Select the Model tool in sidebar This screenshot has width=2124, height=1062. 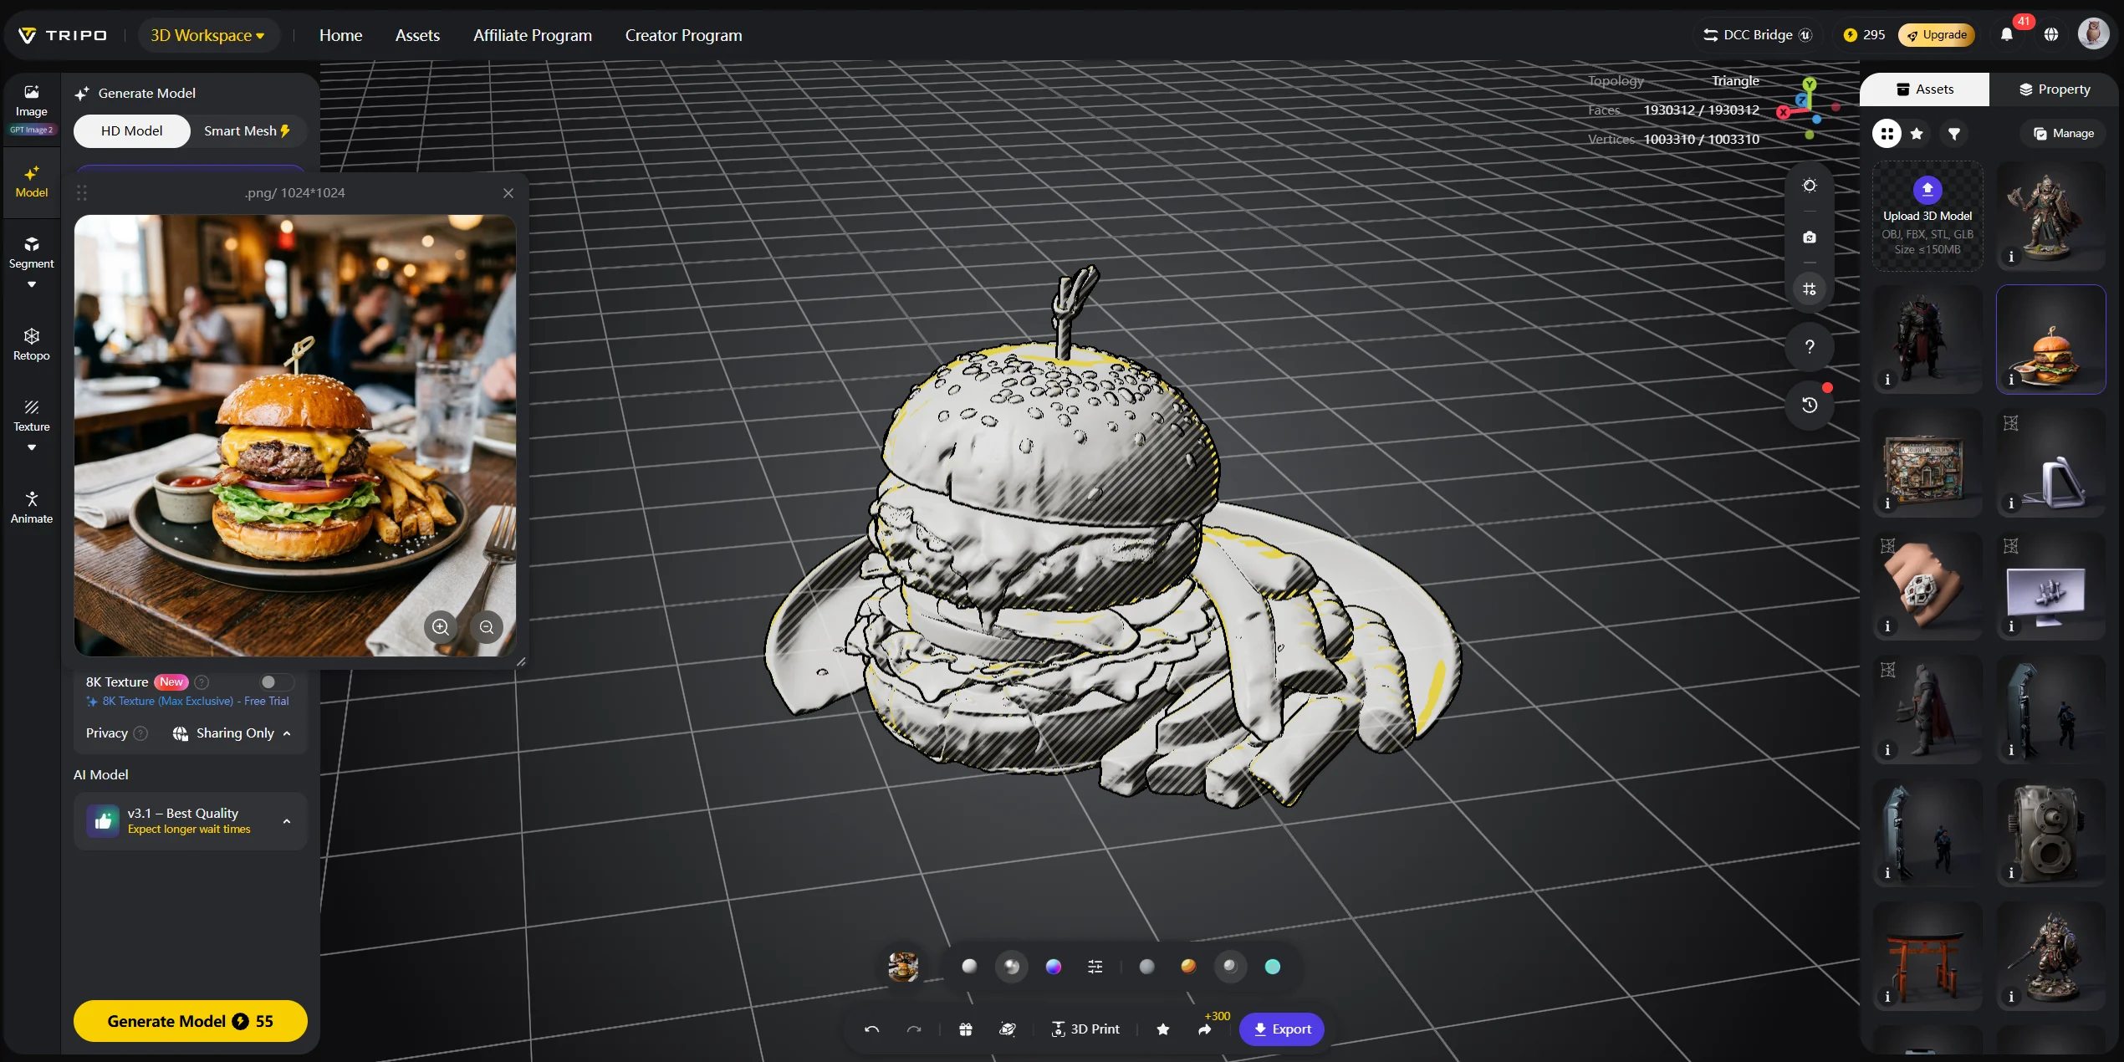click(x=32, y=181)
